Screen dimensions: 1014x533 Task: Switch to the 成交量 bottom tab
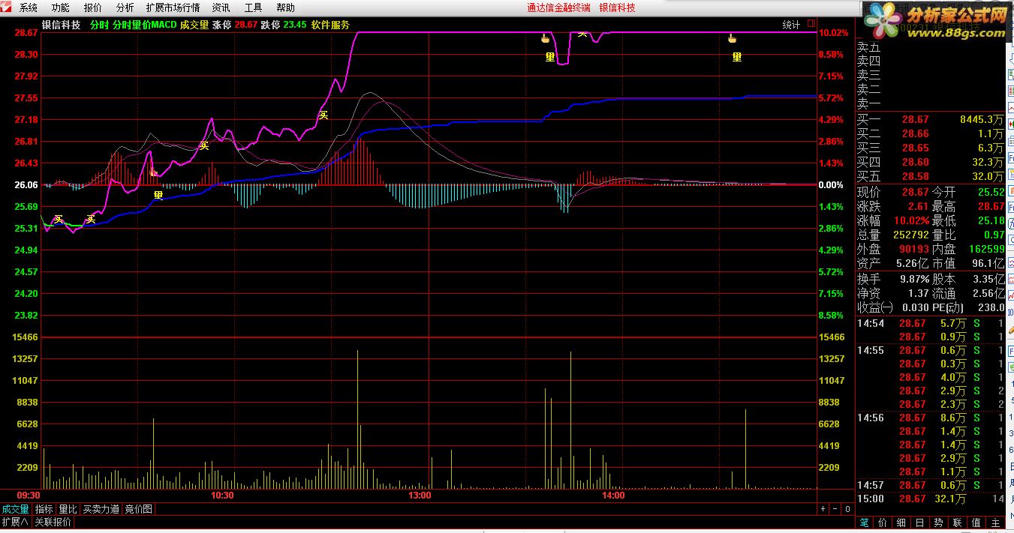point(15,509)
